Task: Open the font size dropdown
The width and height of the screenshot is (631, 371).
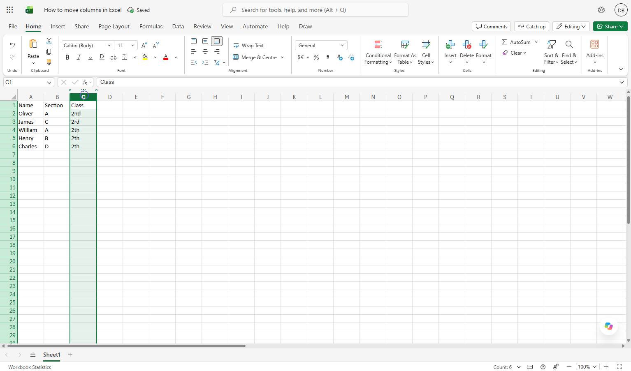Action: point(132,46)
